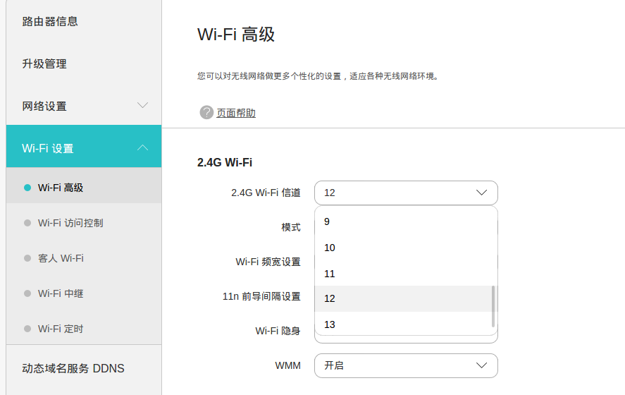
Task: Open the Wi-Fi 定时 settings
Action: coord(61,329)
